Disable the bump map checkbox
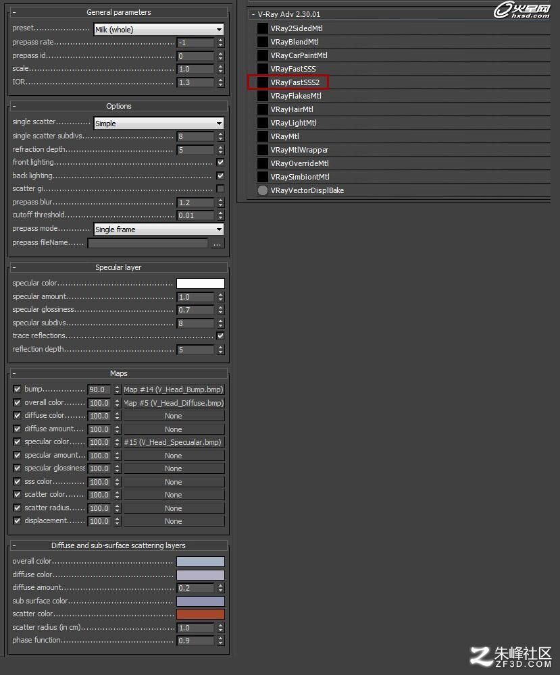Viewport: 560px width, 675px height. pos(17,389)
